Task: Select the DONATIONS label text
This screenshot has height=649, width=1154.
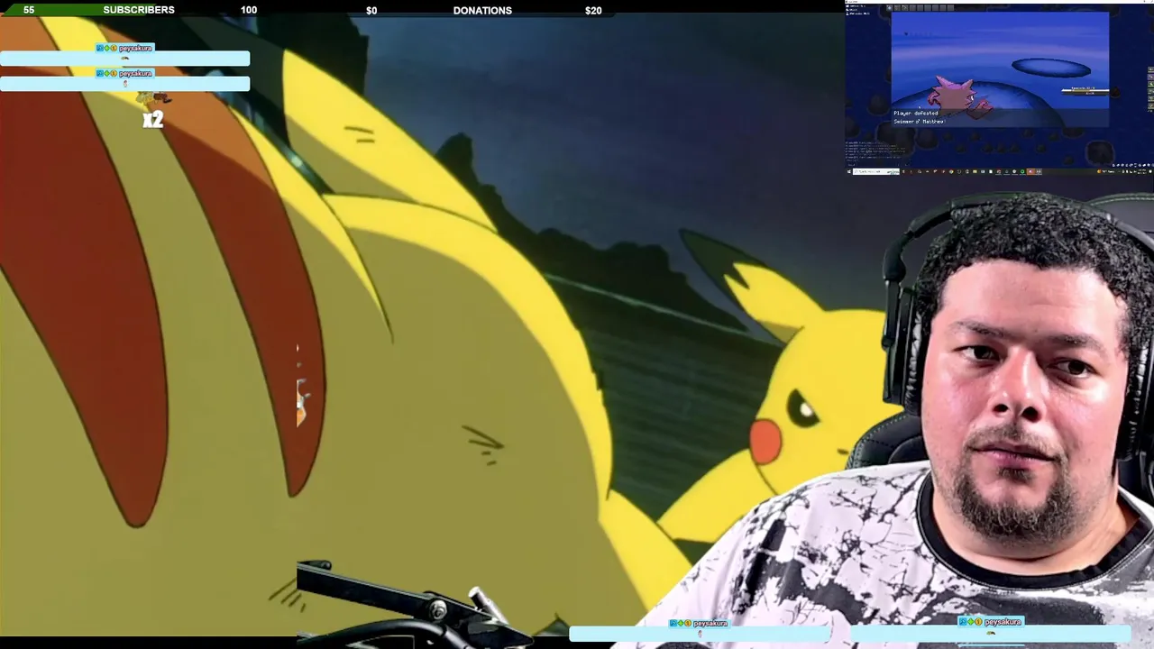Action: 482,10
